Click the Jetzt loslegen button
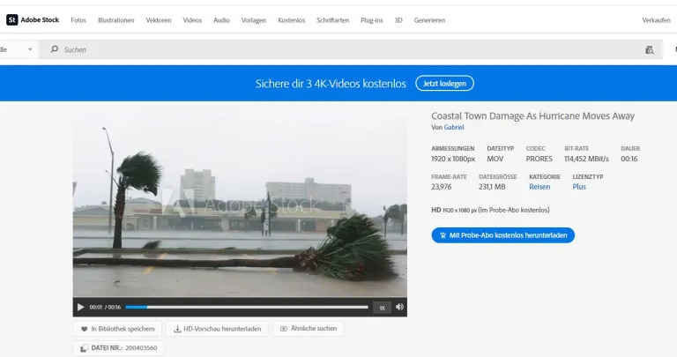The image size is (677, 357). [444, 84]
